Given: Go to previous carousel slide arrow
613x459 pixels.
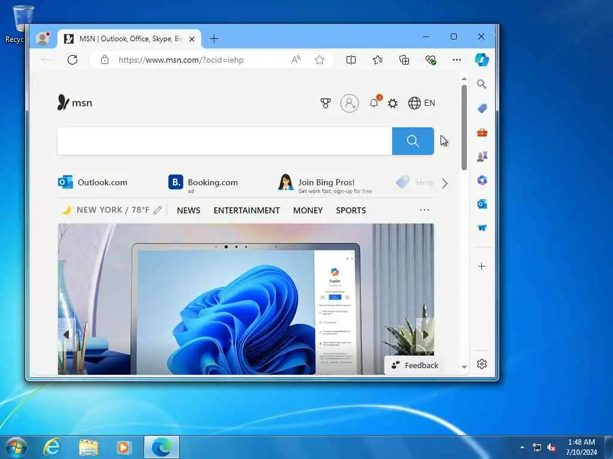Looking at the screenshot, I should coord(66,335).
